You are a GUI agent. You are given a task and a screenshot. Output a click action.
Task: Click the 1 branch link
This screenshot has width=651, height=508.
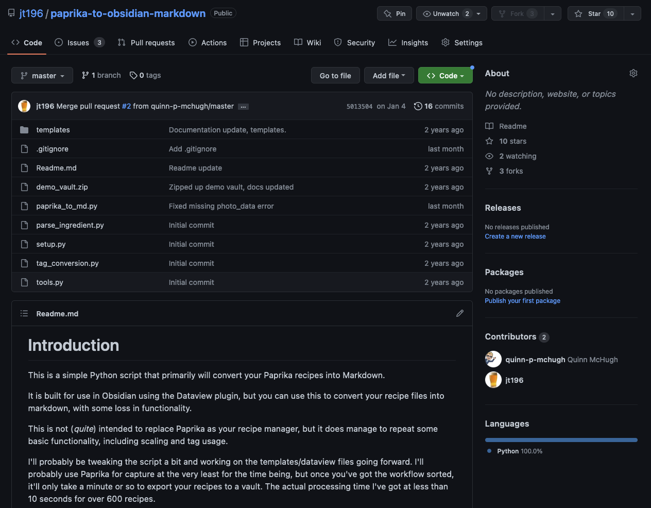(x=101, y=75)
